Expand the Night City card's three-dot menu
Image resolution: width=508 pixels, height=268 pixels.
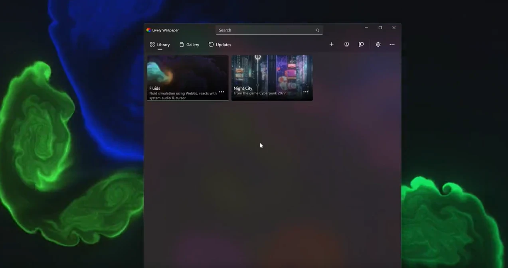(306, 92)
